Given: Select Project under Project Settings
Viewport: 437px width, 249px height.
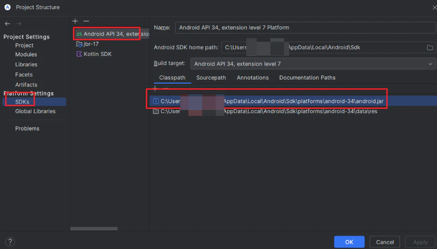Looking at the screenshot, I should (24, 45).
